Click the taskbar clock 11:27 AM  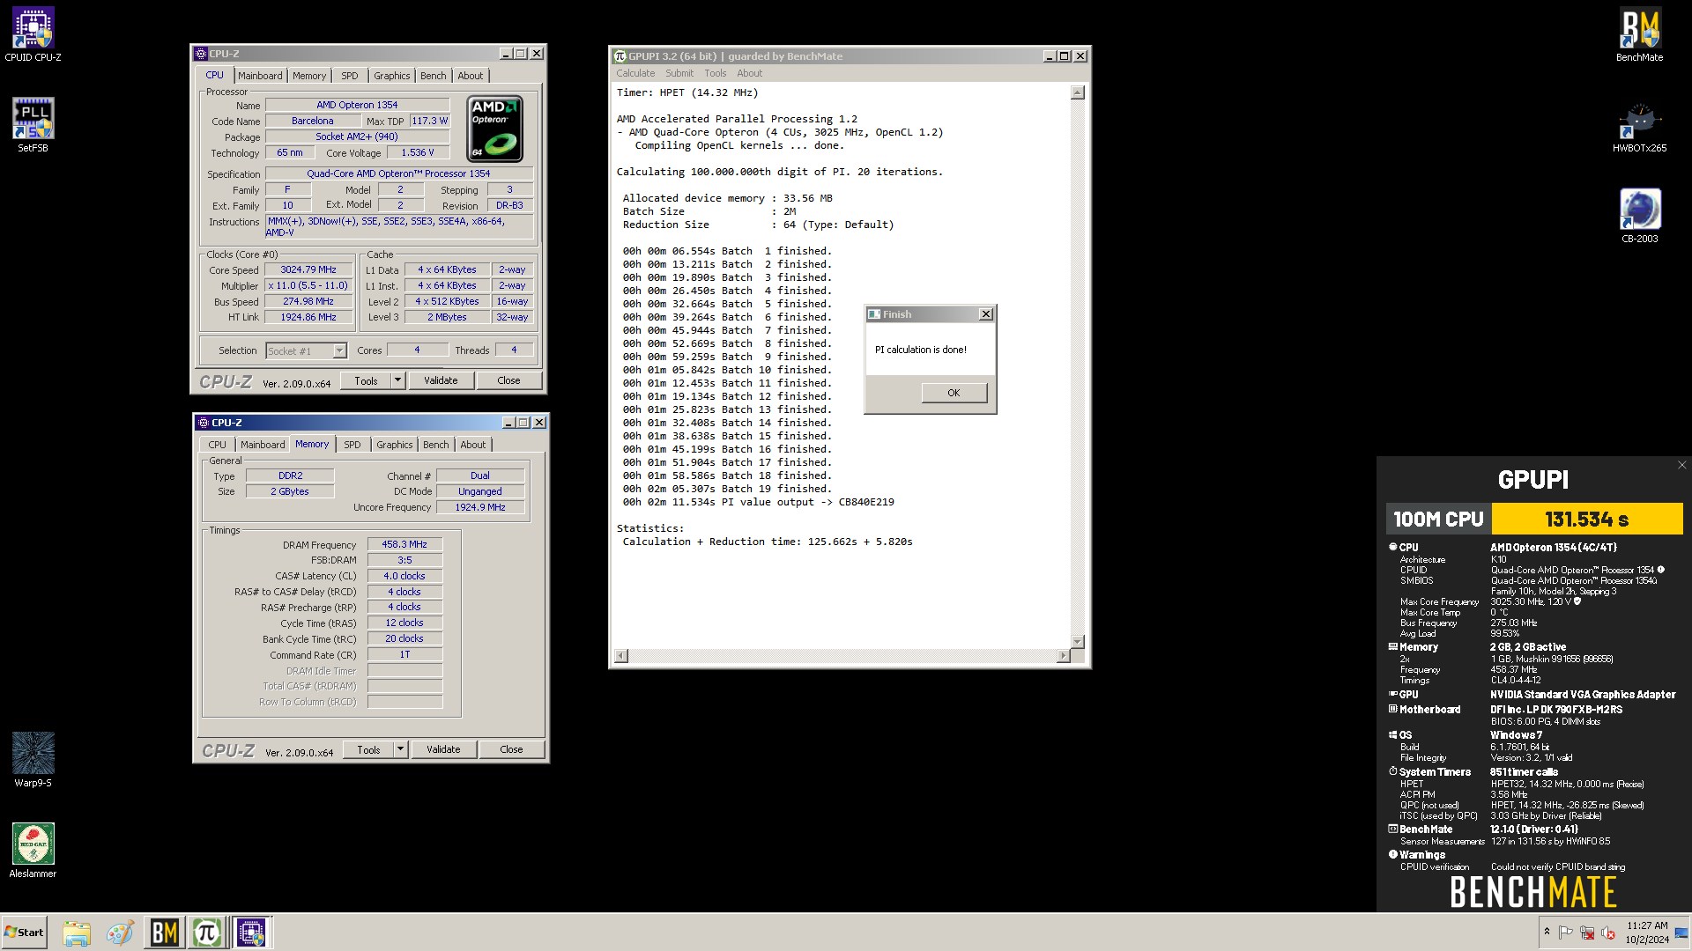1647,925
